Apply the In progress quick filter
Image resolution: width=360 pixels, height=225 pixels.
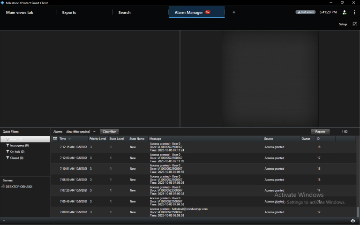pos(19,145)
